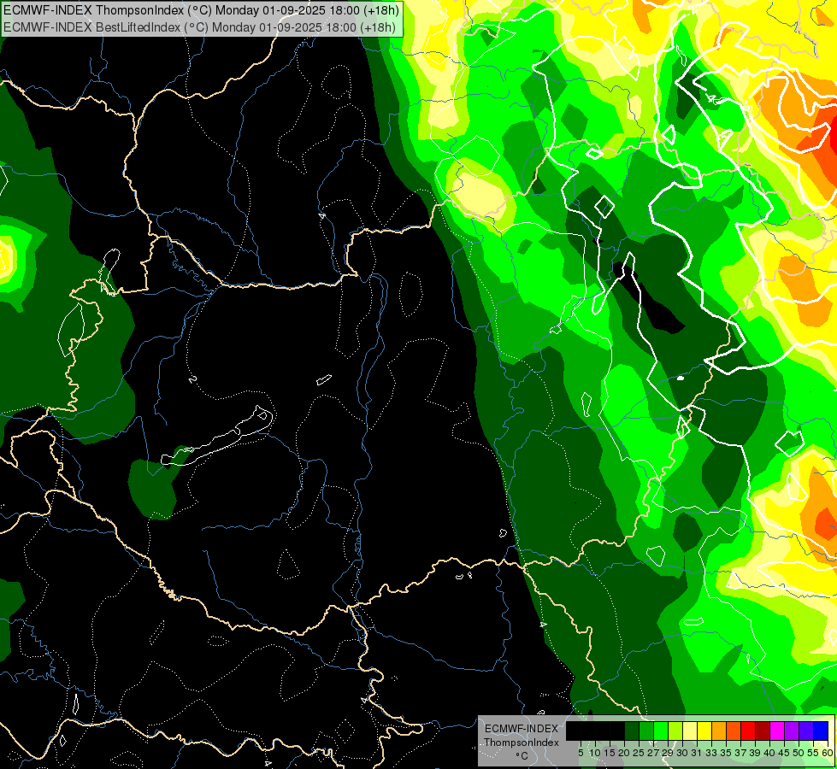This screenshot has height=769, width=837.
Task: Click the legend tick label 20
Action: coord(625,753)
